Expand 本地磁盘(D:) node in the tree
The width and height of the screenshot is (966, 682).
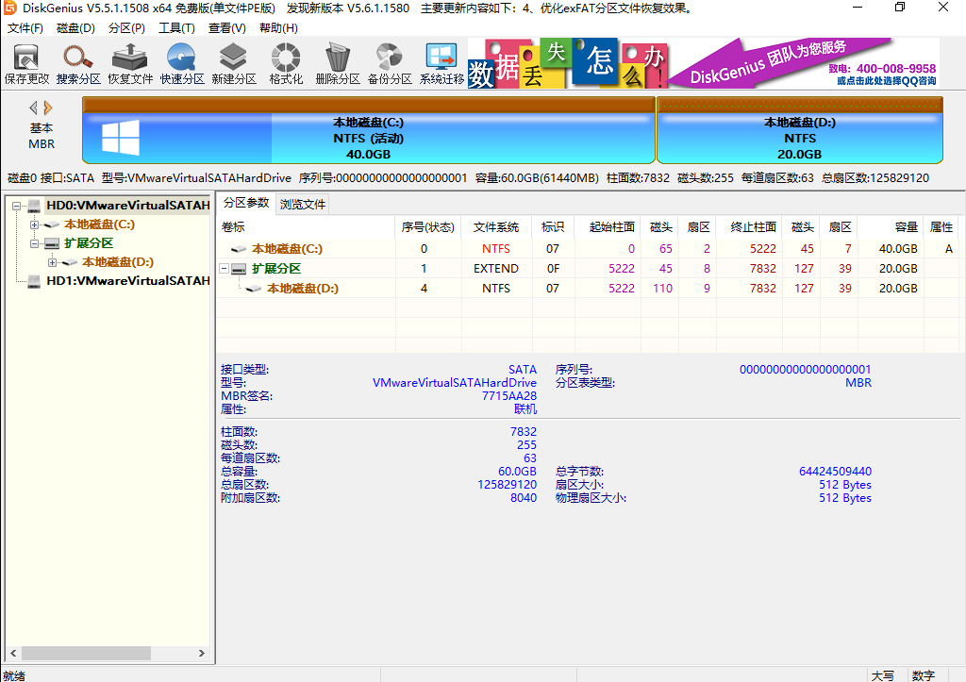tap(53, 262)
